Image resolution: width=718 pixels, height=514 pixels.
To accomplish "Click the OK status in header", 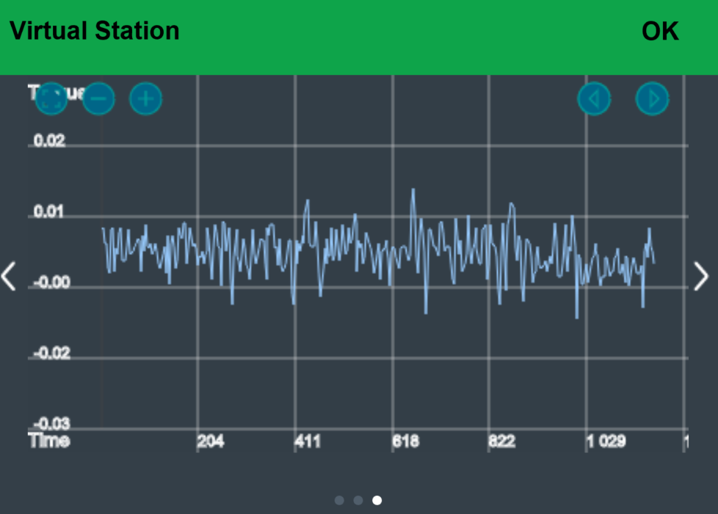I will (659, 32).
